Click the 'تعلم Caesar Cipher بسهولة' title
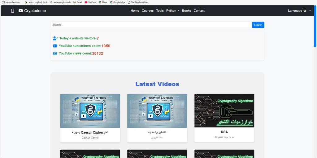The height and width of the screenshot is (158, 317). [x=90, y=132]
